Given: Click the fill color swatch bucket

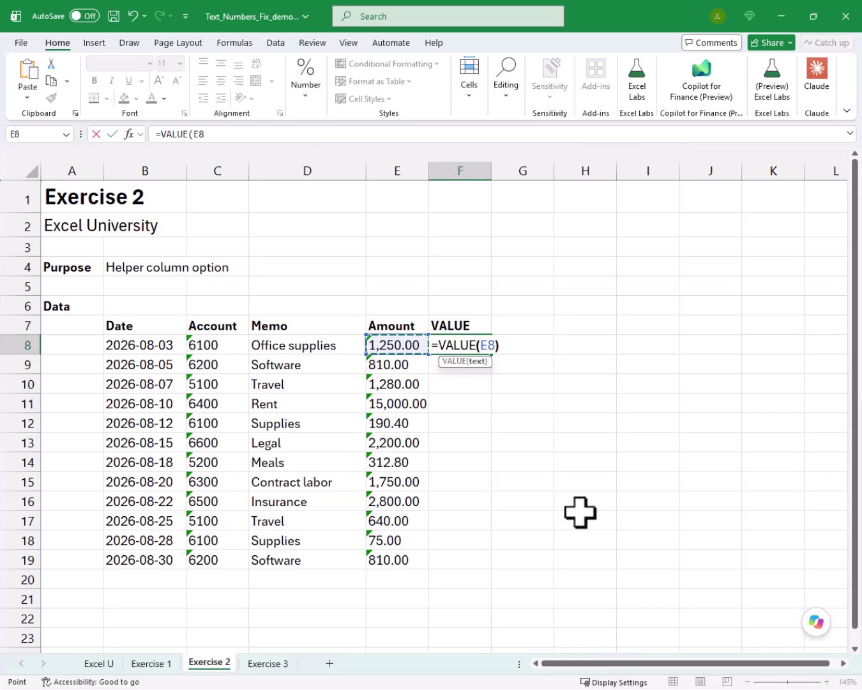Looking at the screenshot, I should 125,98.
